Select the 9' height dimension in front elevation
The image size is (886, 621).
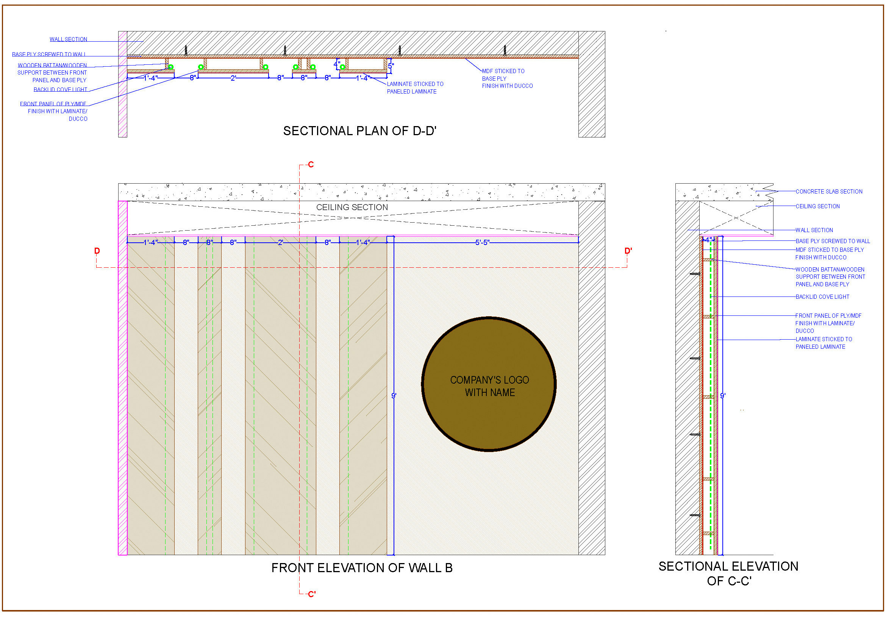coord(394,396)
